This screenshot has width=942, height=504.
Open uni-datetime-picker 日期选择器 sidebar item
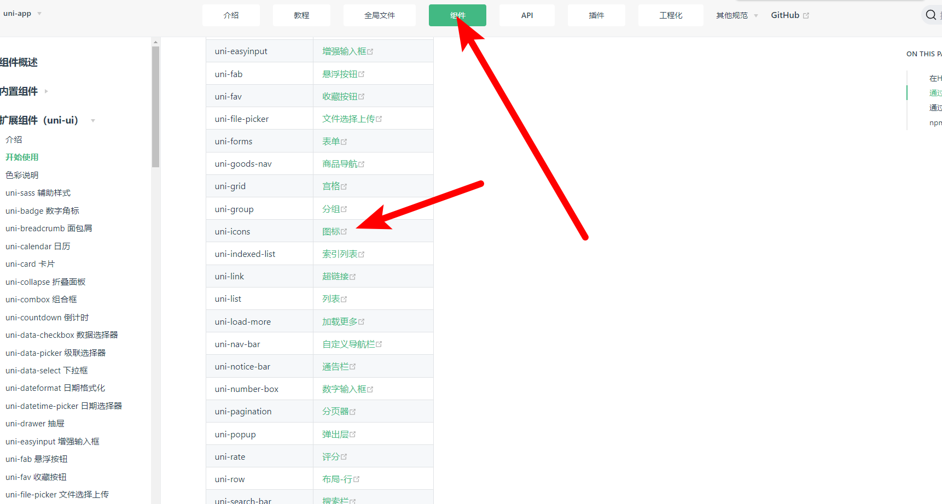coord(63,406)
